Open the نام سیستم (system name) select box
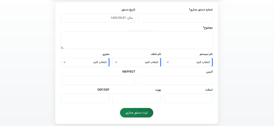The height and width of the screenshot is (126, 274). coord(188,62)
